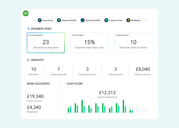Click 'New leads ready for review' text
Image resolution: width=179 pixels, height=128 pixels.
[x=133, y=47]
